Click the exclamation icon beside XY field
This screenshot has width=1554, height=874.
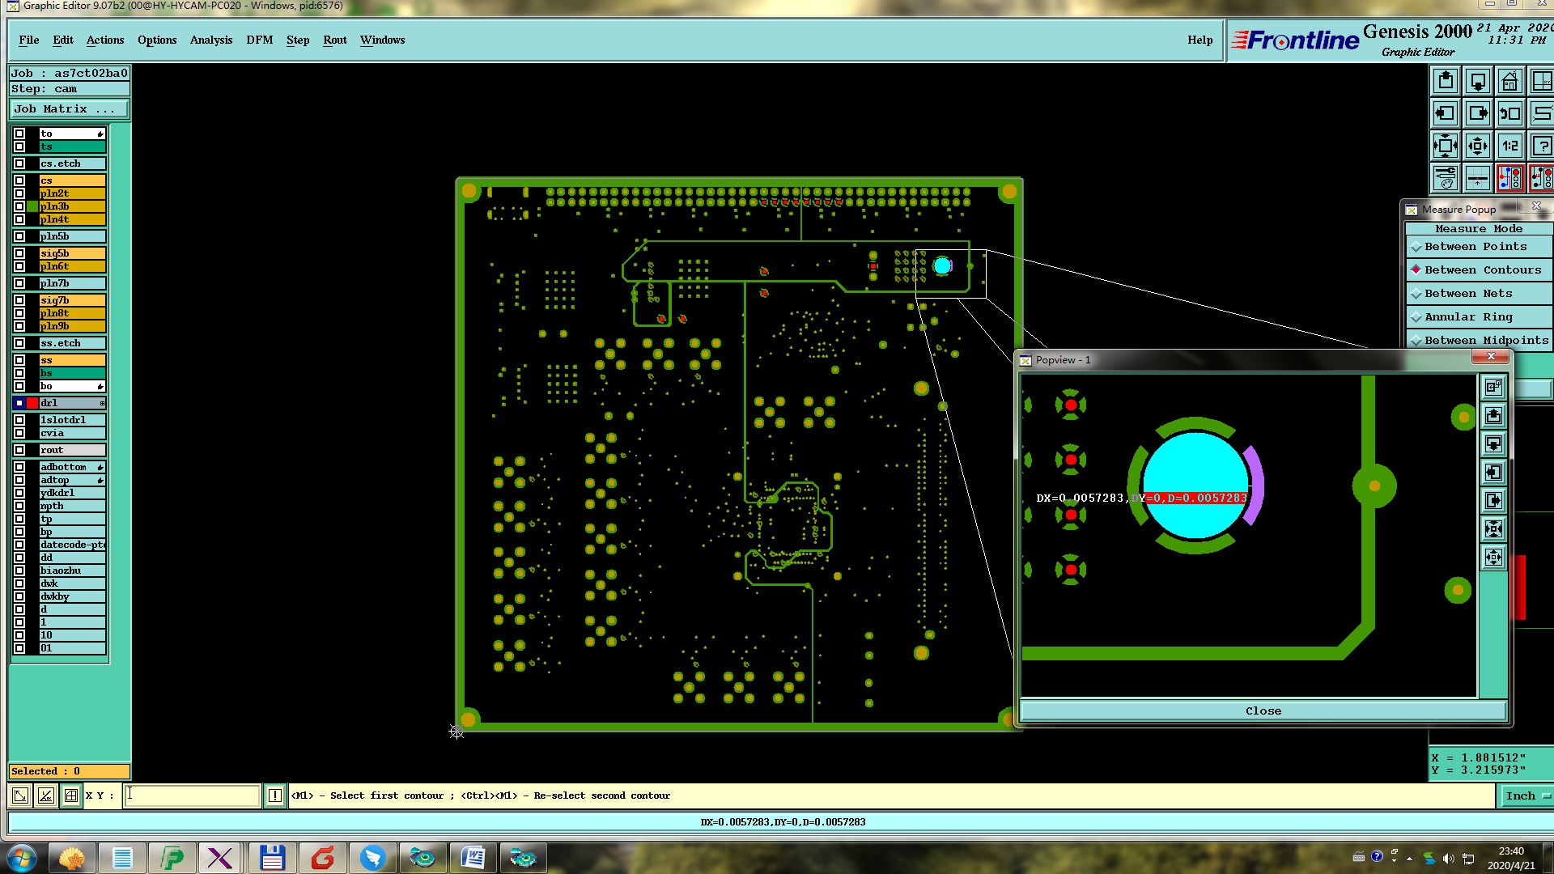[274, 796]
